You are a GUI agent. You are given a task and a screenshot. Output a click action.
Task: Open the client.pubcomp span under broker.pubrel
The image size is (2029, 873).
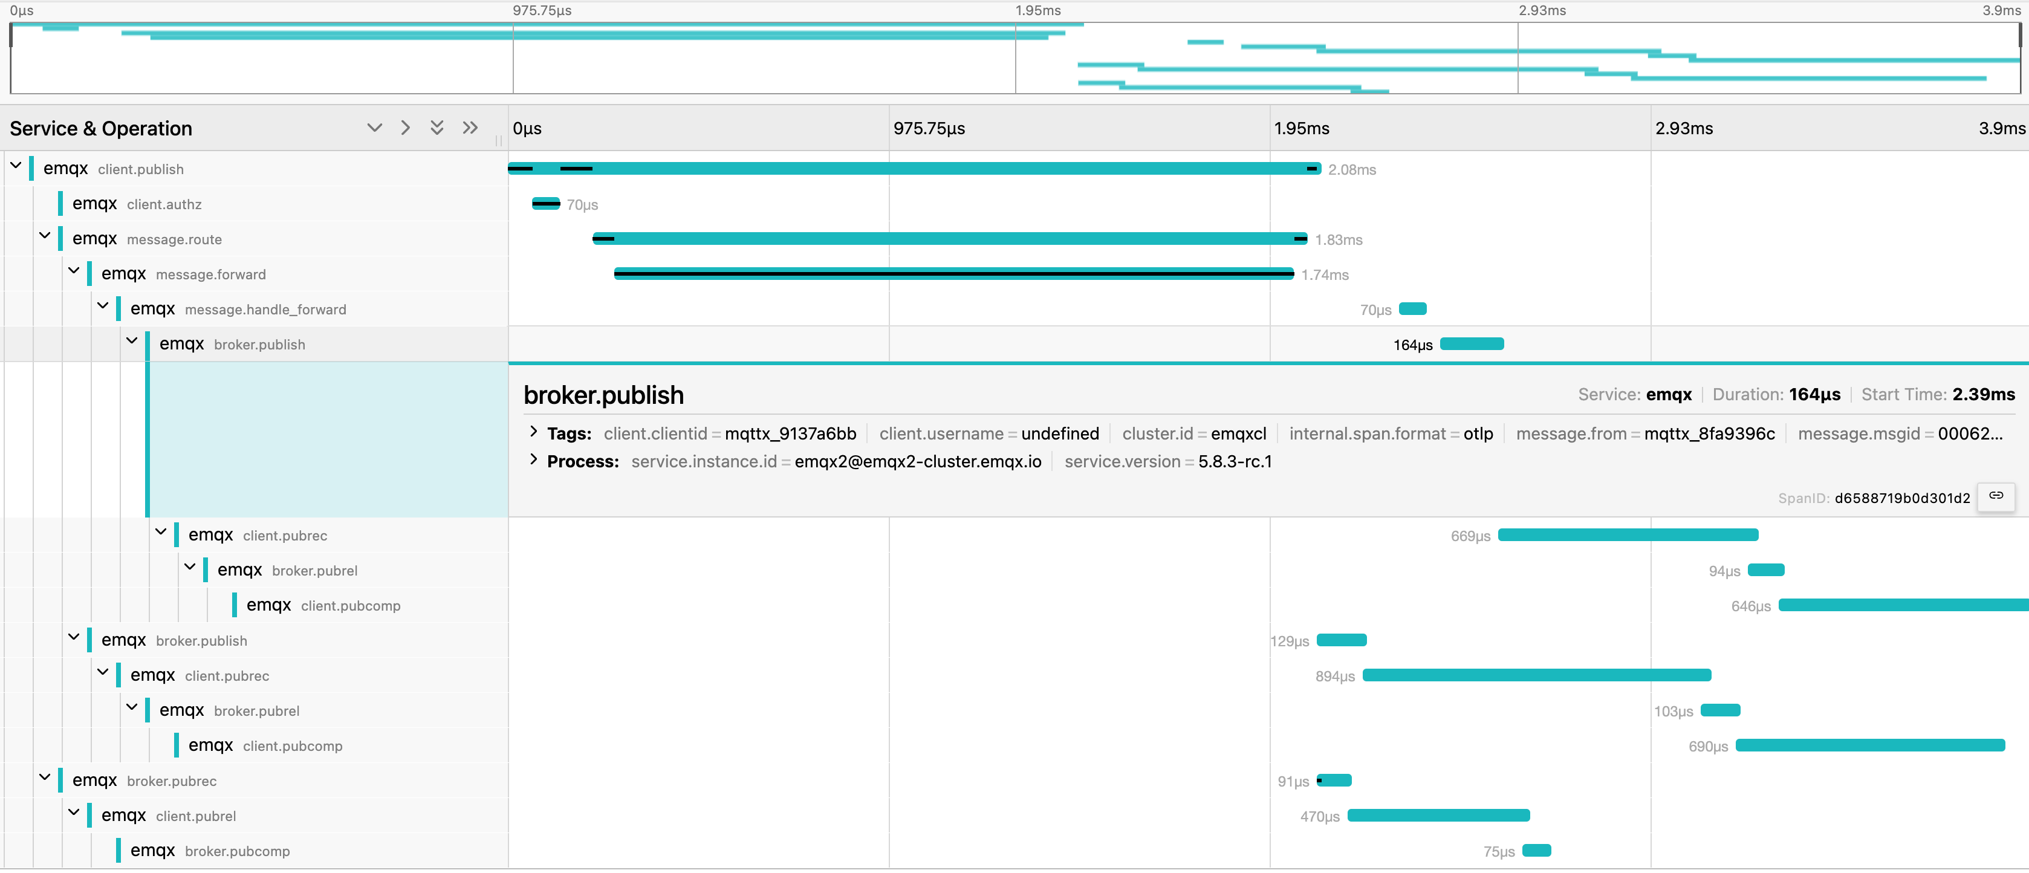(x=349, y=606)
